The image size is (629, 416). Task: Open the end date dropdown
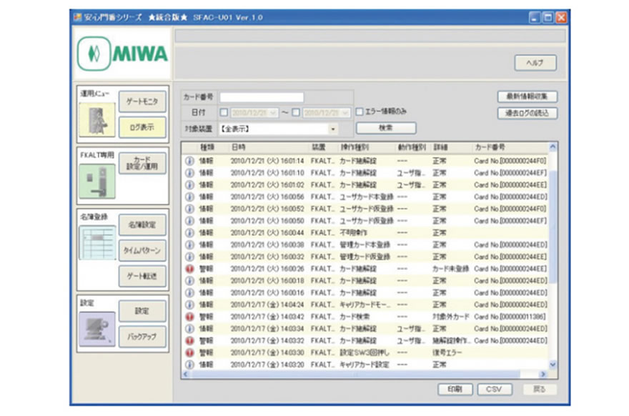pyautogui.click(x=345, y=113)
